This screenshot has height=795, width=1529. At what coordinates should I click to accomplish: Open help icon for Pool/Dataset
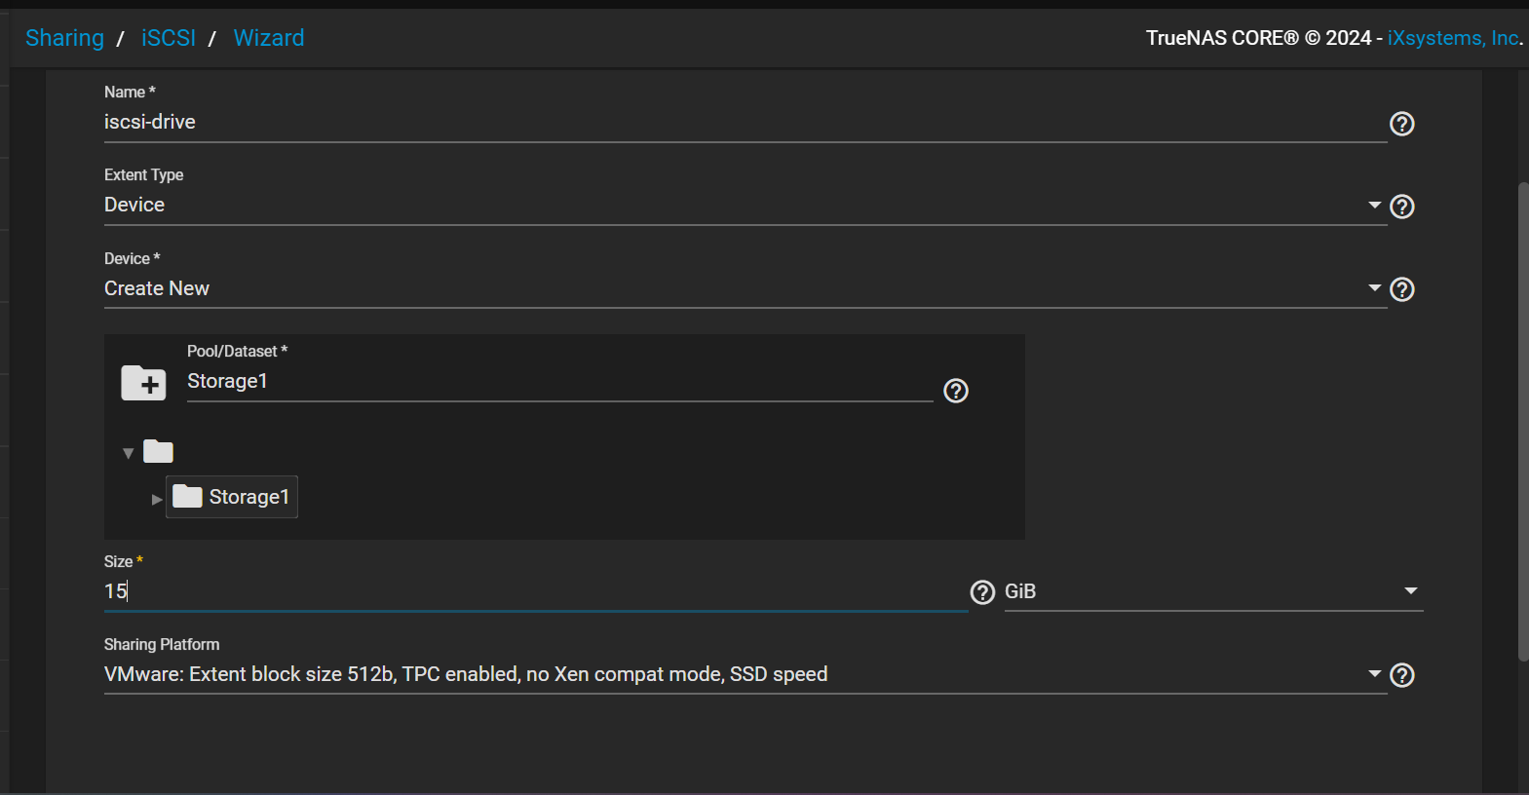pos(956,391)
